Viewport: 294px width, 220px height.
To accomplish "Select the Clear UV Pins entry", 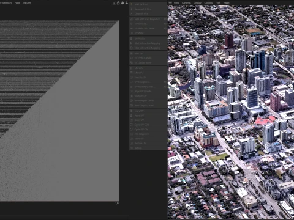I will coord(148,13).
